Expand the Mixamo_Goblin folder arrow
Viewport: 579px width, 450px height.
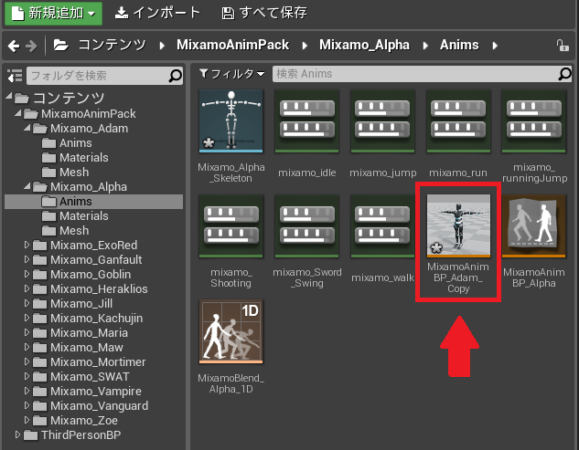[27, 274]
